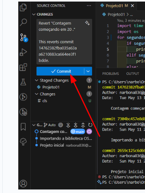Open the GitLens inspect icon in activity bar
This screenshot has width=145, height=193.
point(23,112)
